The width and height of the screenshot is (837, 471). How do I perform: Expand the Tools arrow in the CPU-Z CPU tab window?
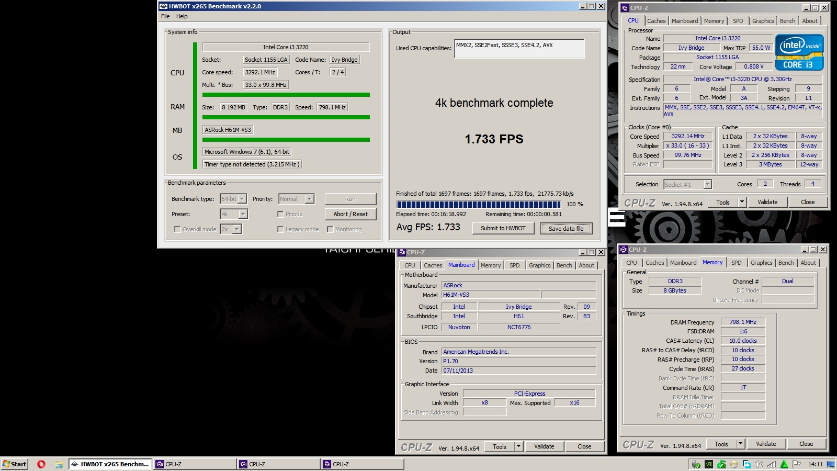tap(742, 202)
